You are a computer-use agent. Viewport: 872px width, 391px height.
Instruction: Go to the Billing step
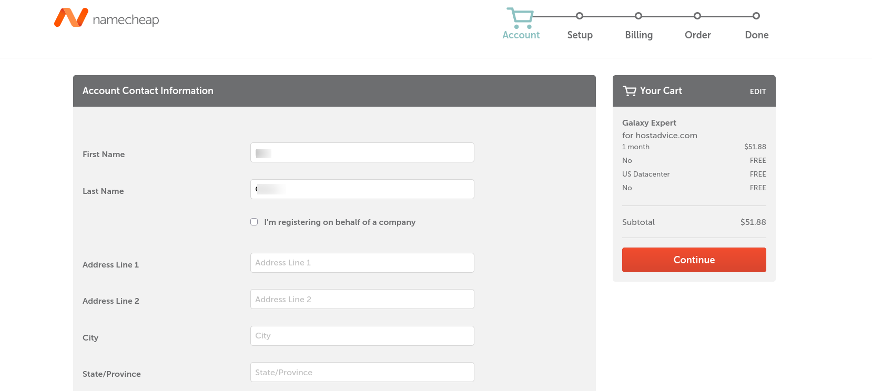(638, 35)
